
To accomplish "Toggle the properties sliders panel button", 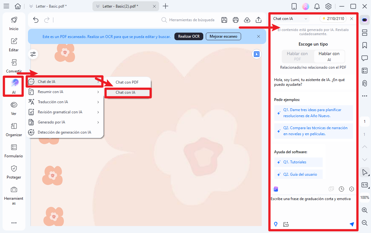I will 33,54.
